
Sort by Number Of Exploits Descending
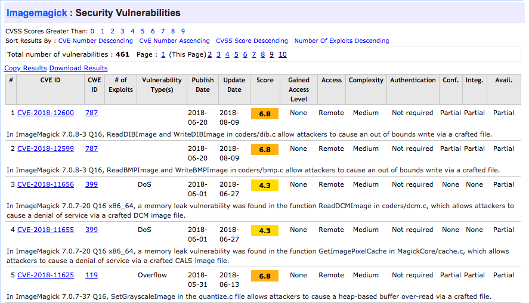point(341,41)
